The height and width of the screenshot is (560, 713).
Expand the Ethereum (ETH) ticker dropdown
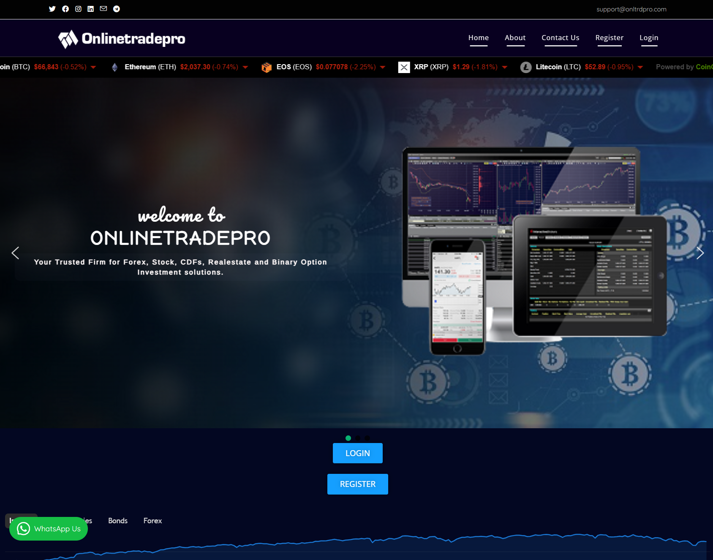pos(245,67)
